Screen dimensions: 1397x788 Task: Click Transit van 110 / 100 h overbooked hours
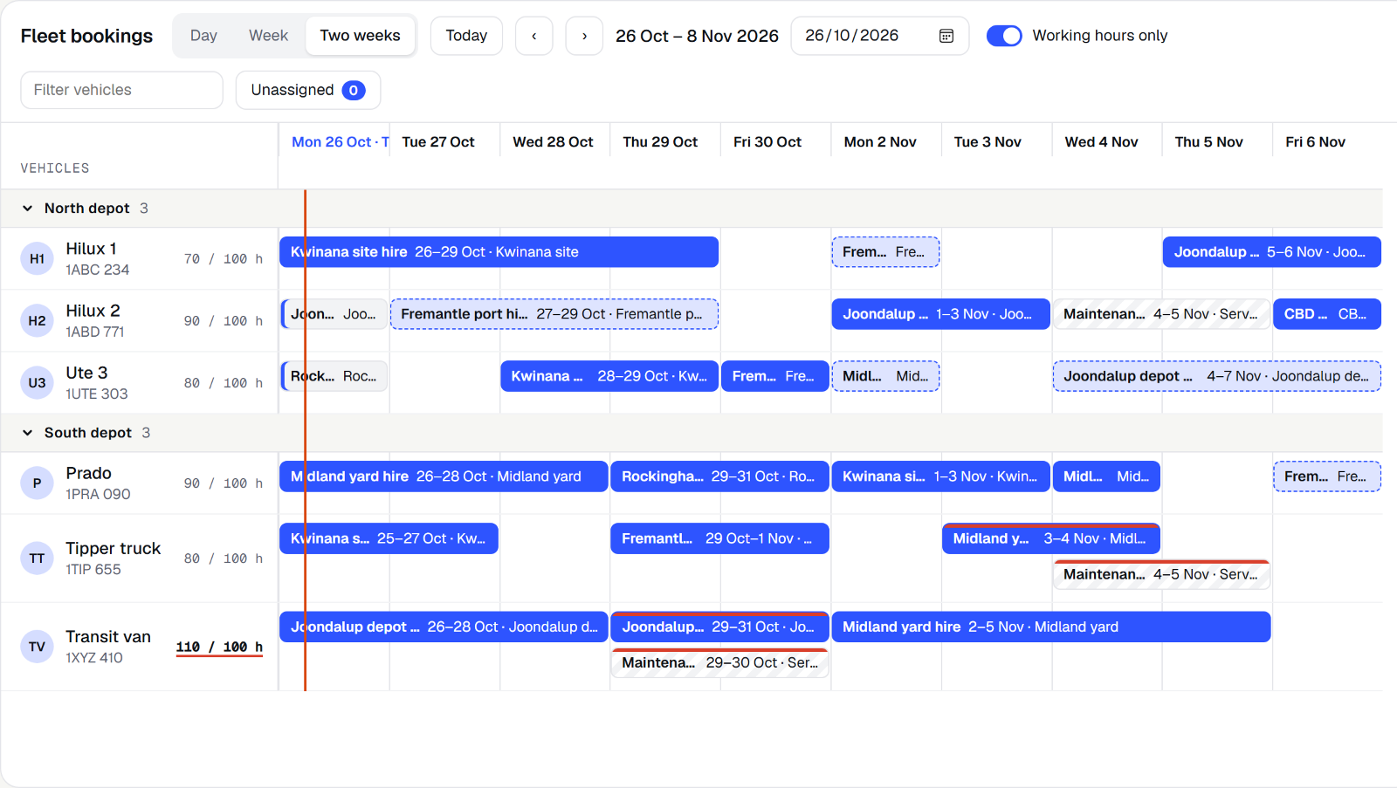pyautogui.click(x=219, y=648)
